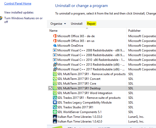
Task: Click Uninstall in the toolbar
Action: coord(77,24)
